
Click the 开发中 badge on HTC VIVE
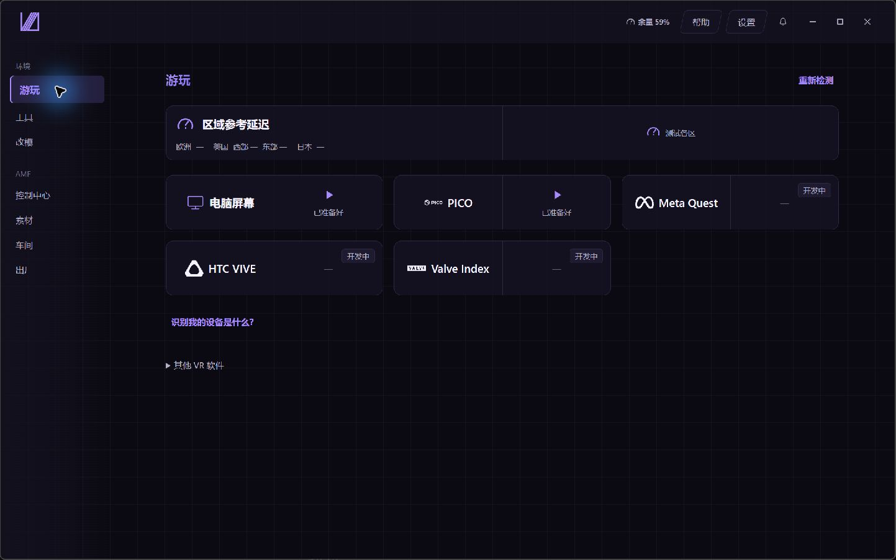click(x=358, y=256)
